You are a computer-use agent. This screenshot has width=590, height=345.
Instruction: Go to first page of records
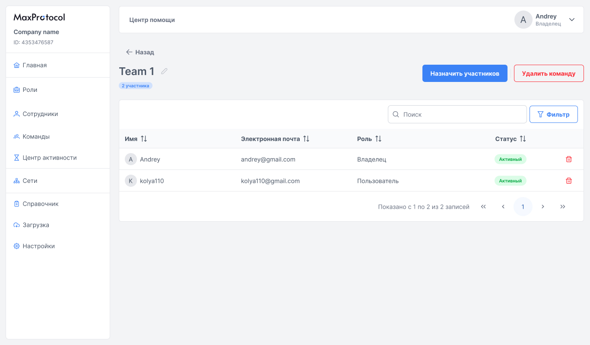point(483,207)
